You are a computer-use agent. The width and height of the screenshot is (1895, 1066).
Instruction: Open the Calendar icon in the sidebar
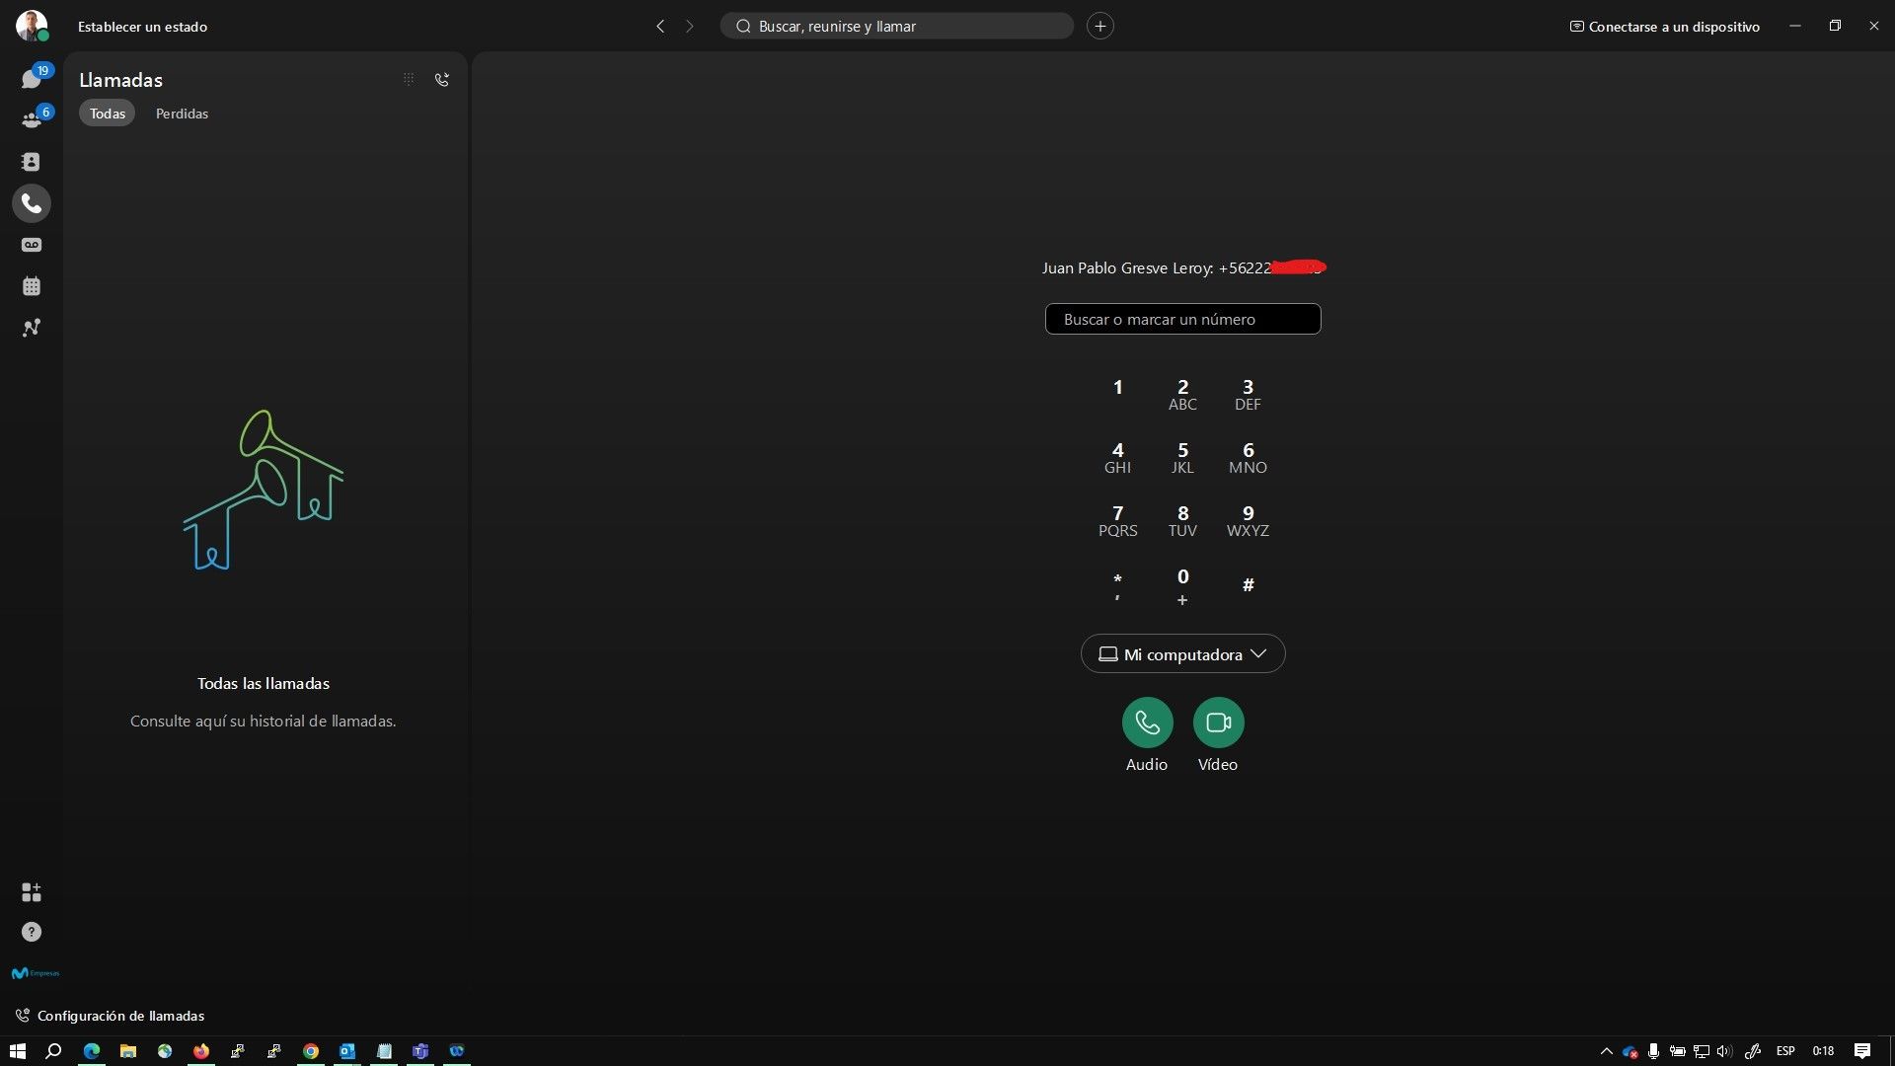(32, 286)
